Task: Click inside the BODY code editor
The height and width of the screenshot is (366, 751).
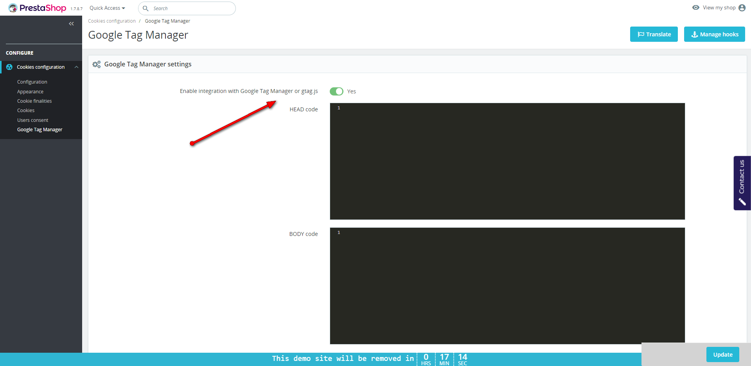Action: (507, 286)
